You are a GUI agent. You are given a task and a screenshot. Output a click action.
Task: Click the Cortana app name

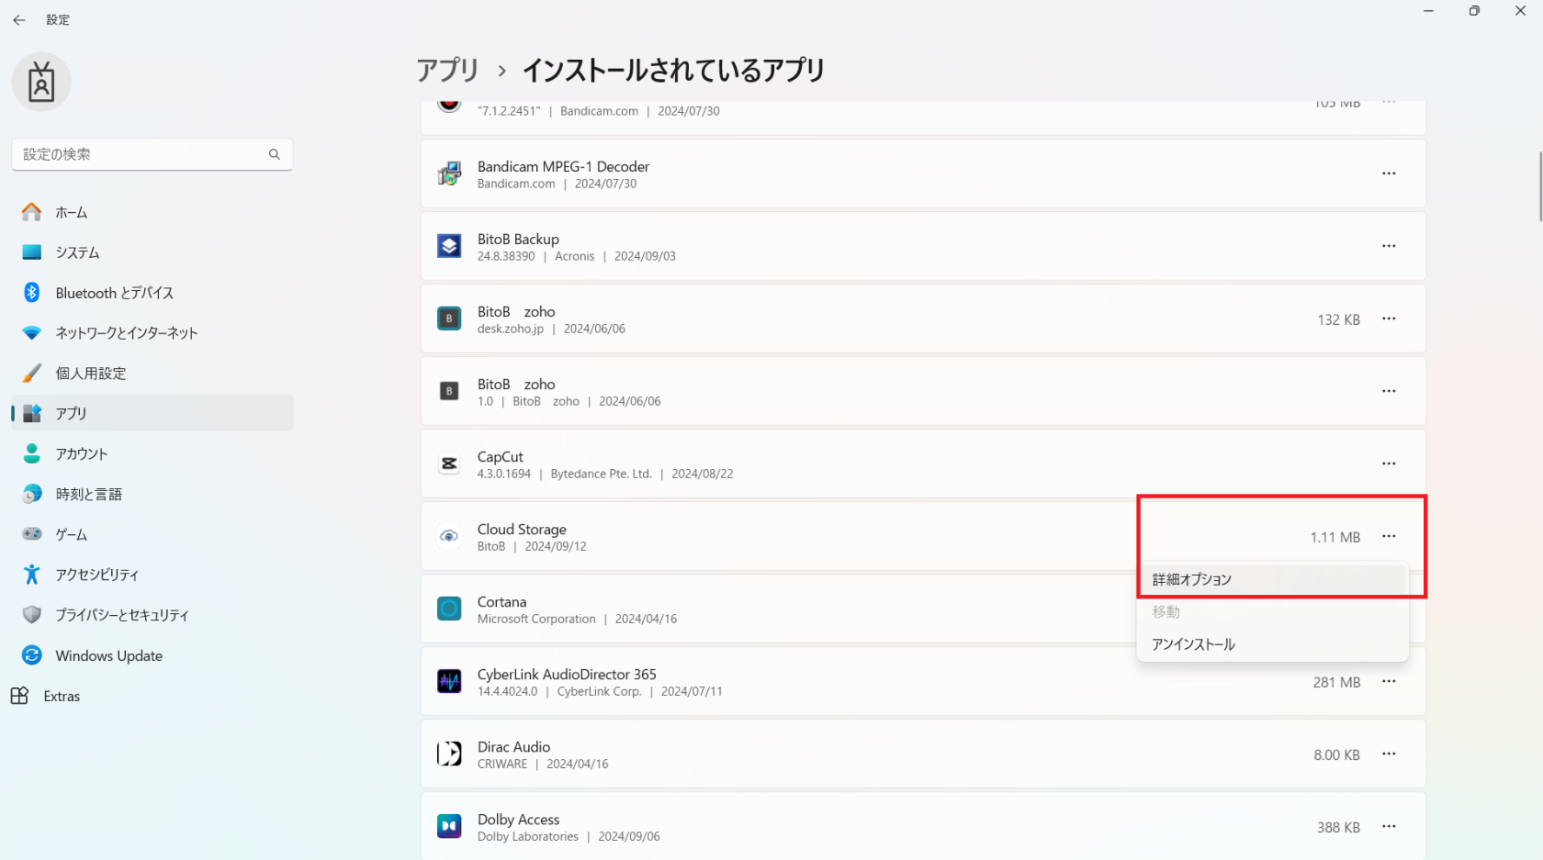click(501, 602)
